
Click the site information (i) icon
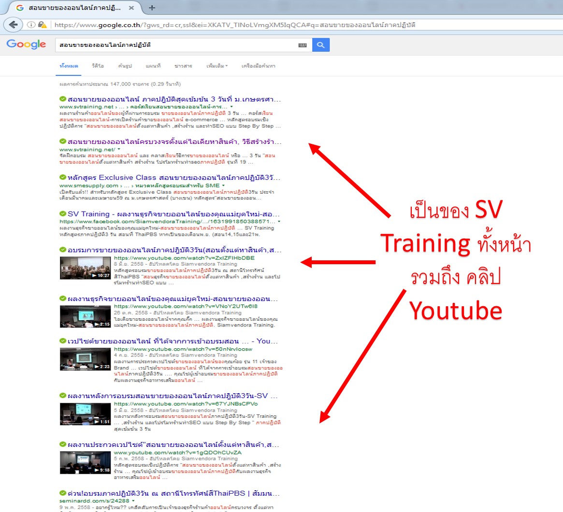tap(31, 25)
